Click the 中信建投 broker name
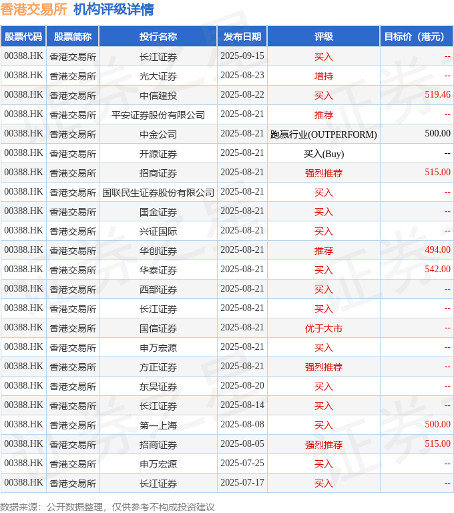The width and height of the screenshot is (454, 513). coord(158,96)
